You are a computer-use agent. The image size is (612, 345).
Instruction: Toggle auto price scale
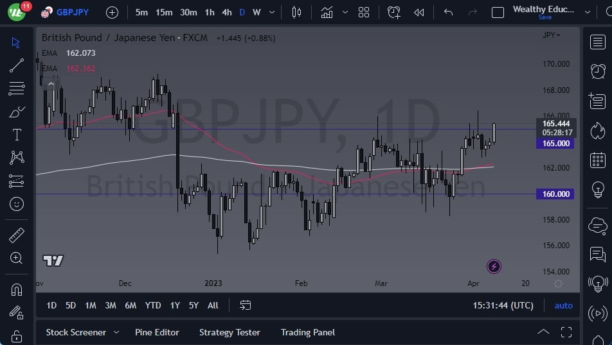(564, 306)
